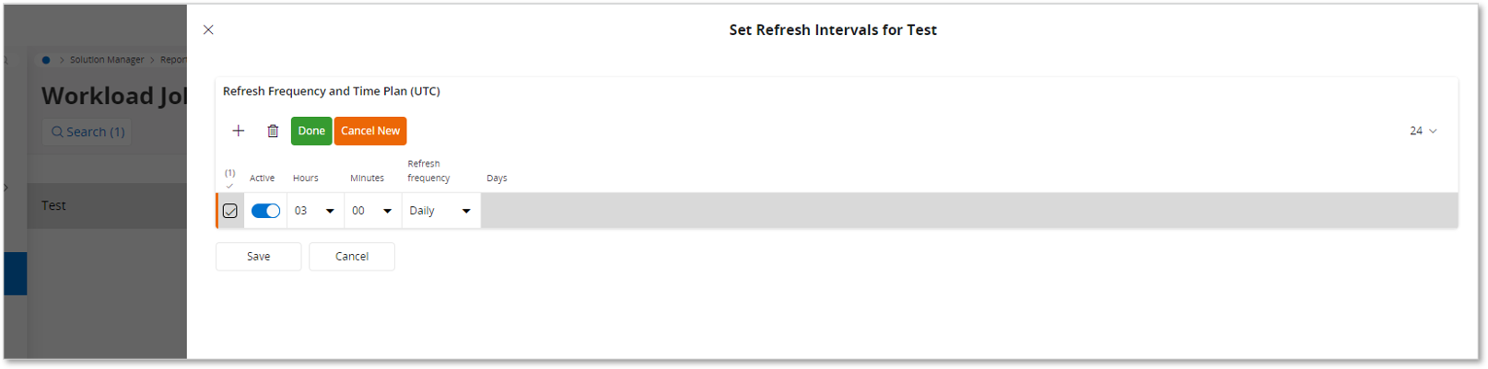Delete the selected interval with trash icon
The width and height of the screenshot is (1488, 369).
point(273,131)
